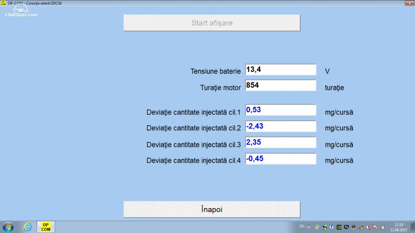Click the Show desktop button
This screenshot has width=415, height=233.
(x=412, y=227)
